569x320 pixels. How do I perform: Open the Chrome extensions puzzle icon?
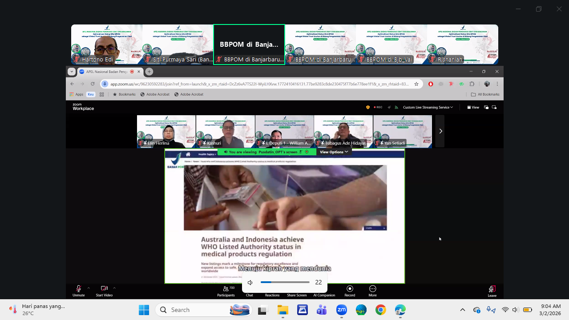(472, 84)
